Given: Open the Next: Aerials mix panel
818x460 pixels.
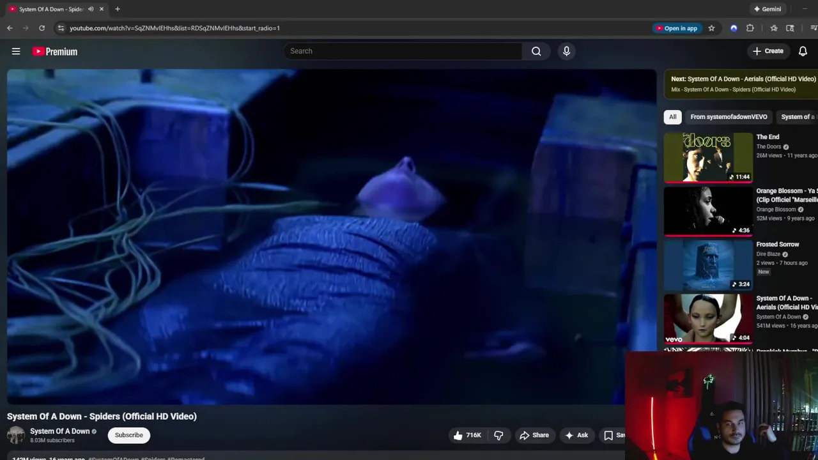Looking at the screenshot, I should click(741, 84).
